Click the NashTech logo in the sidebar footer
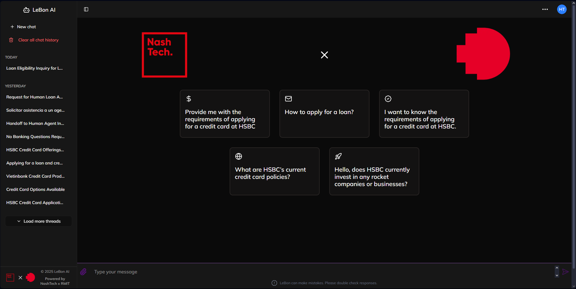The image size is (576, 289). (x=10, y=278)
